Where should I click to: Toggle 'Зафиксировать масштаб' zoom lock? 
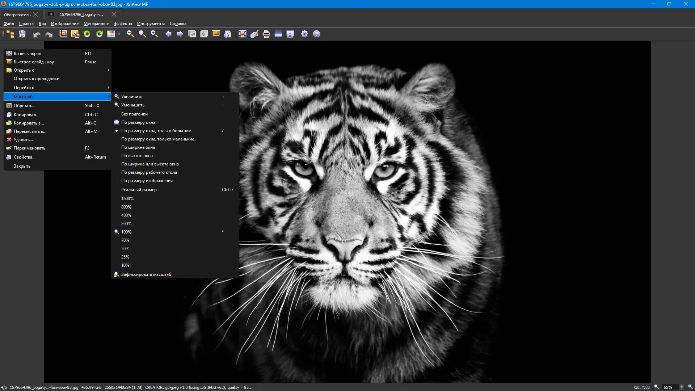tap(146, 274)
